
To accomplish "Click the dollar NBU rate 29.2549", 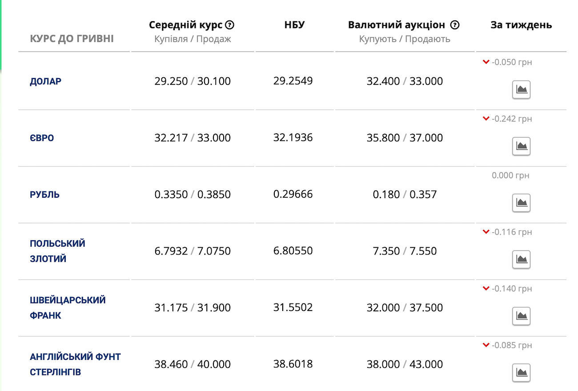I will 293,81.
